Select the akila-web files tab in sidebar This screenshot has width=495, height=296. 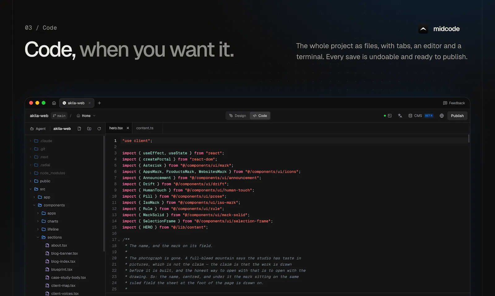click(x=62, y=129)
